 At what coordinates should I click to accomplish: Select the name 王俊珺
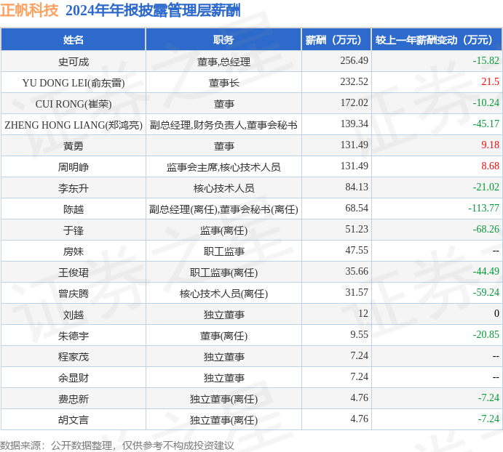74,273
